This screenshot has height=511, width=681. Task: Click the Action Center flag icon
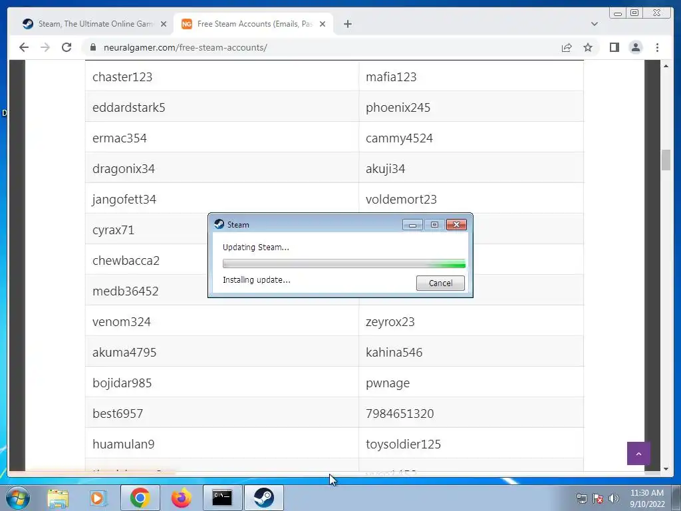coord(598,498)
